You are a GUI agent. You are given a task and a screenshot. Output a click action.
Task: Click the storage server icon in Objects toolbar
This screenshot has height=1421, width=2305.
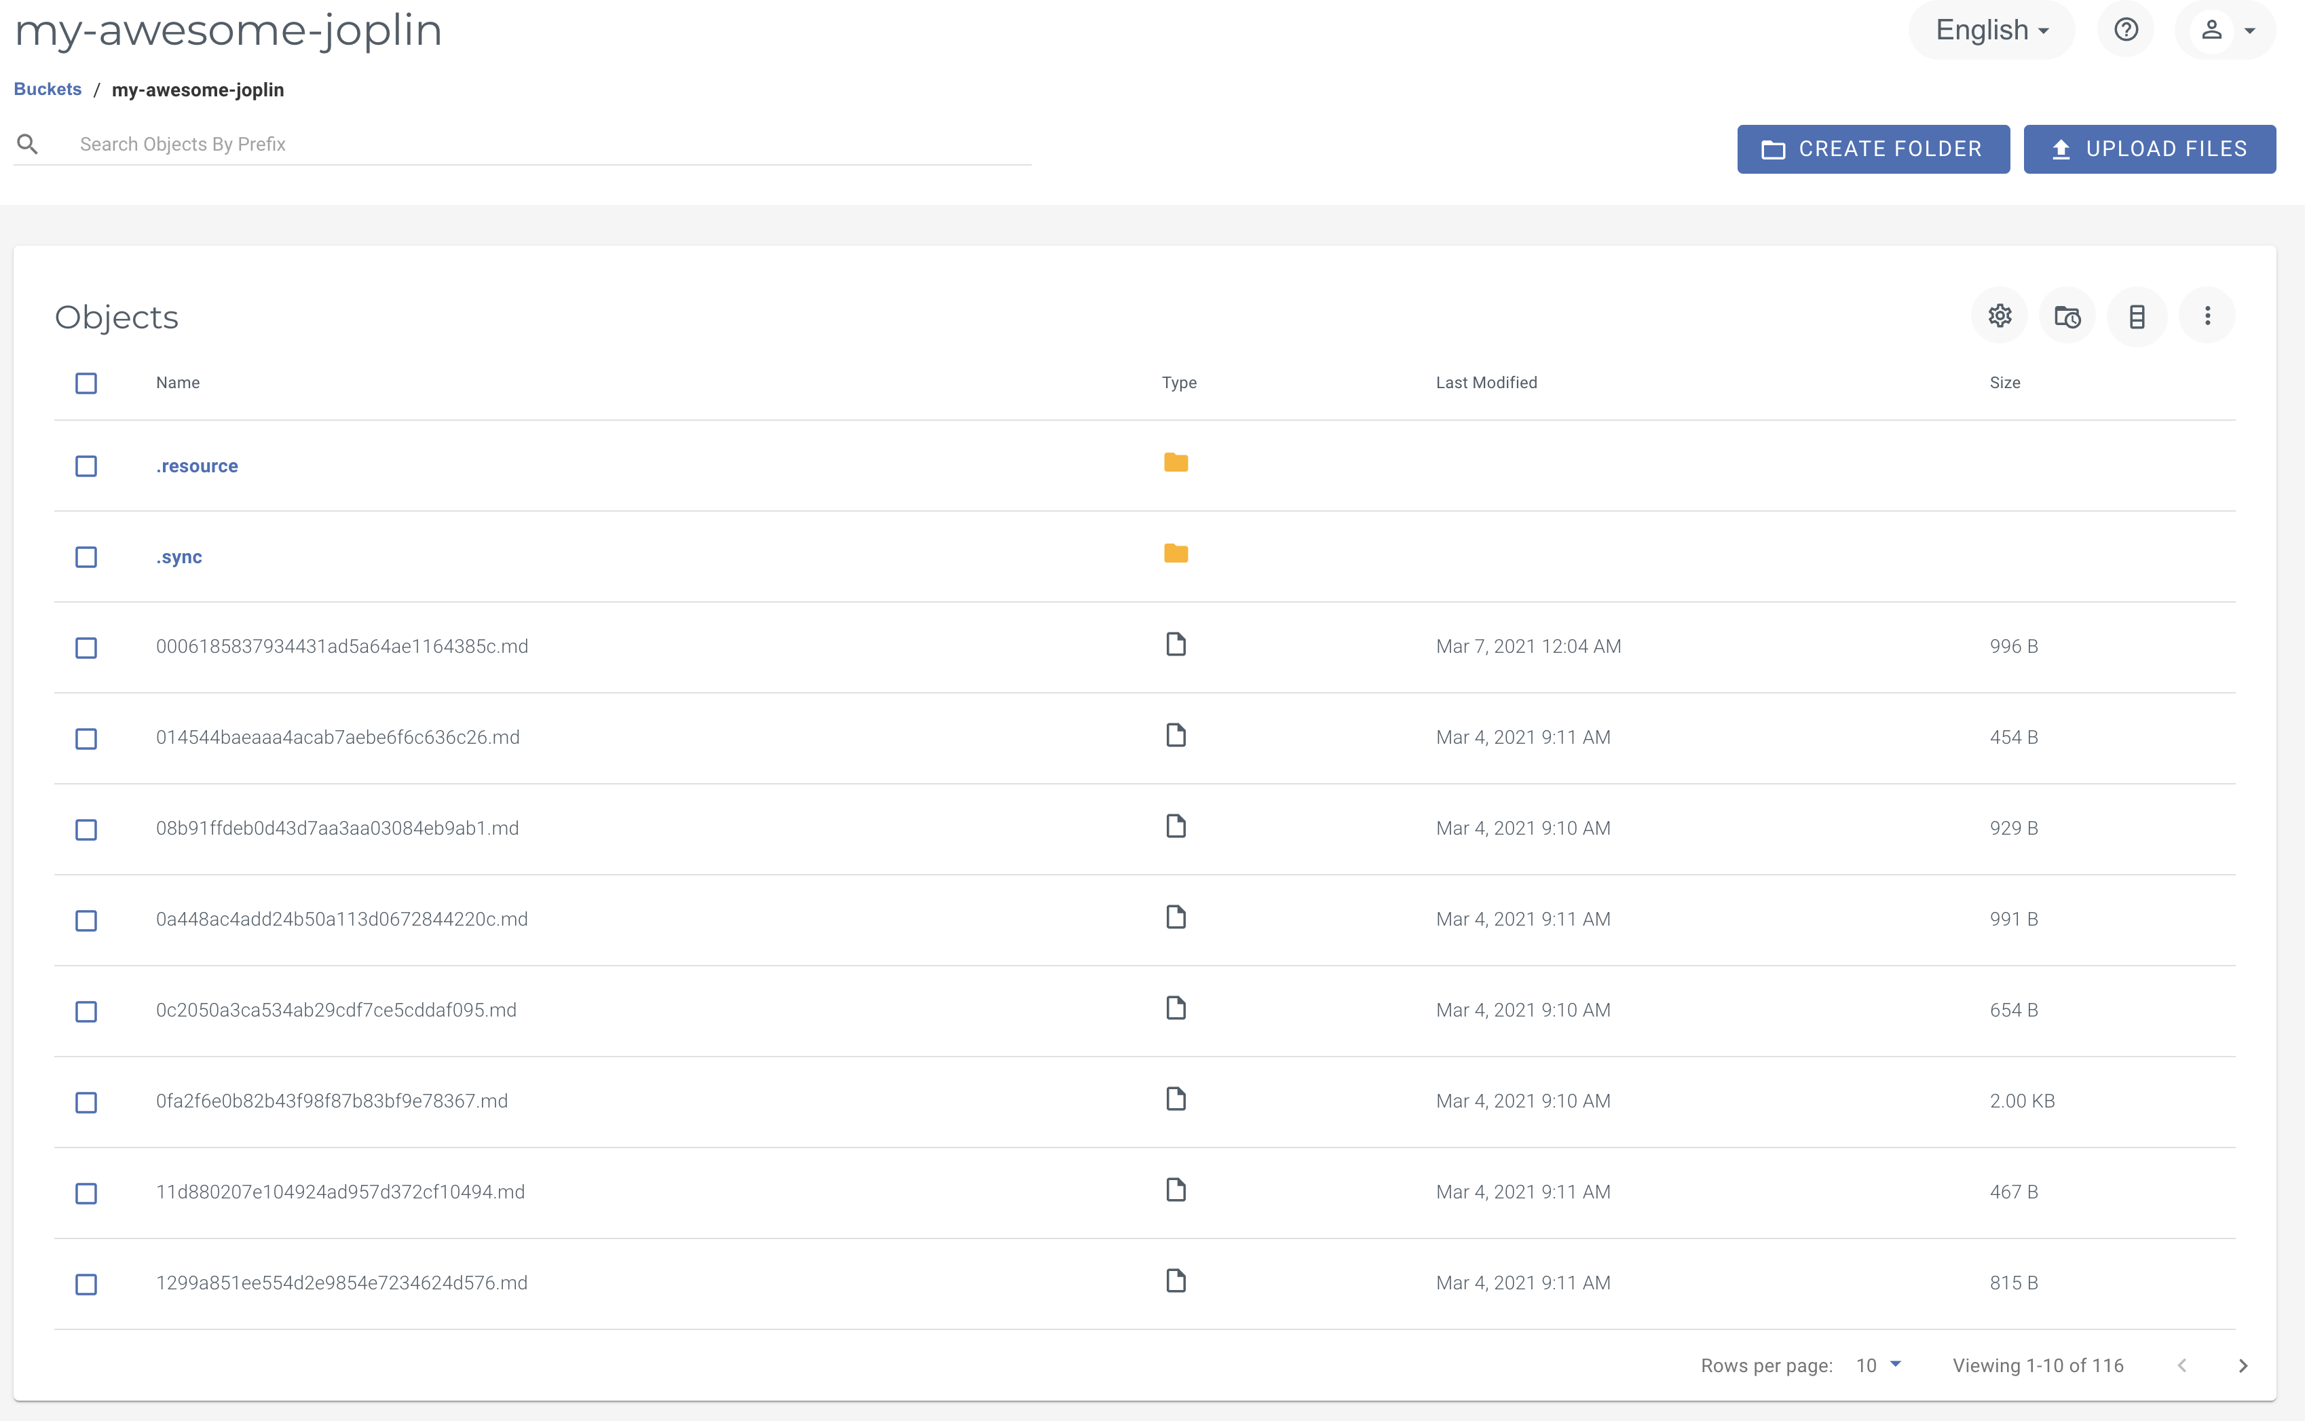coord(2137,316)
